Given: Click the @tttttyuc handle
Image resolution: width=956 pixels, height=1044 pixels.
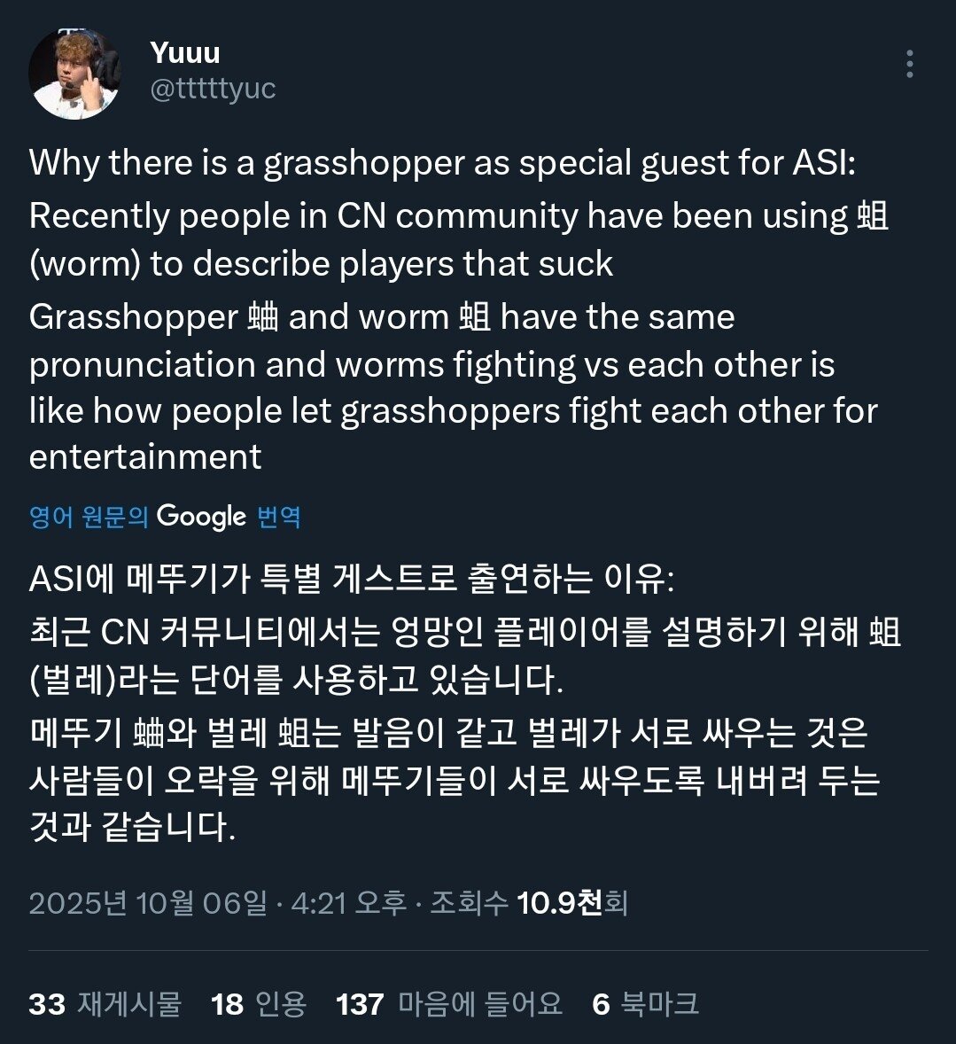Looking at the screenshot, I should click(213, 89).
